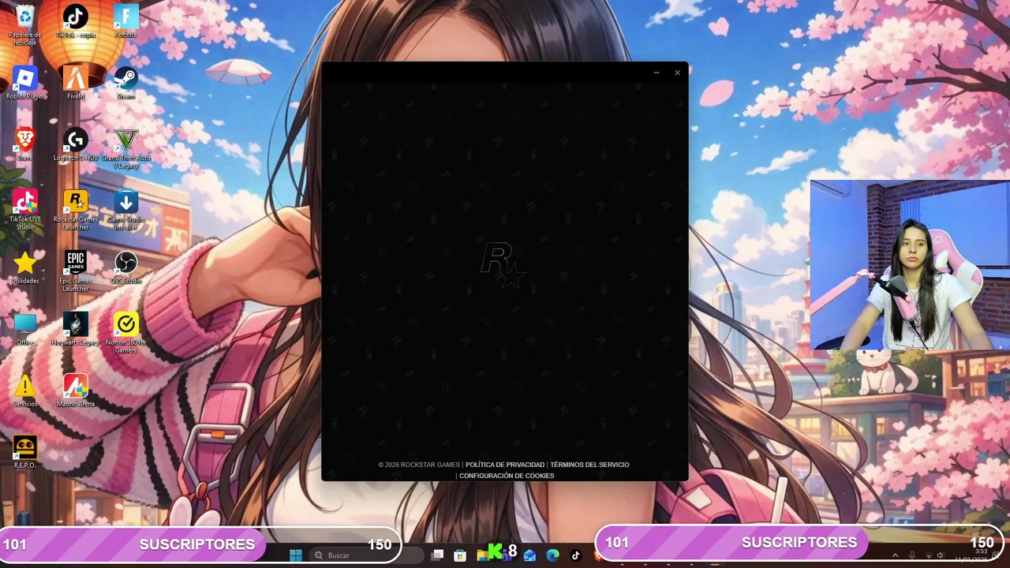This screenshot has width=1010, height=568.
Task: Open the Hogwarts Legacy shortcut
Action: click(75, 328)
